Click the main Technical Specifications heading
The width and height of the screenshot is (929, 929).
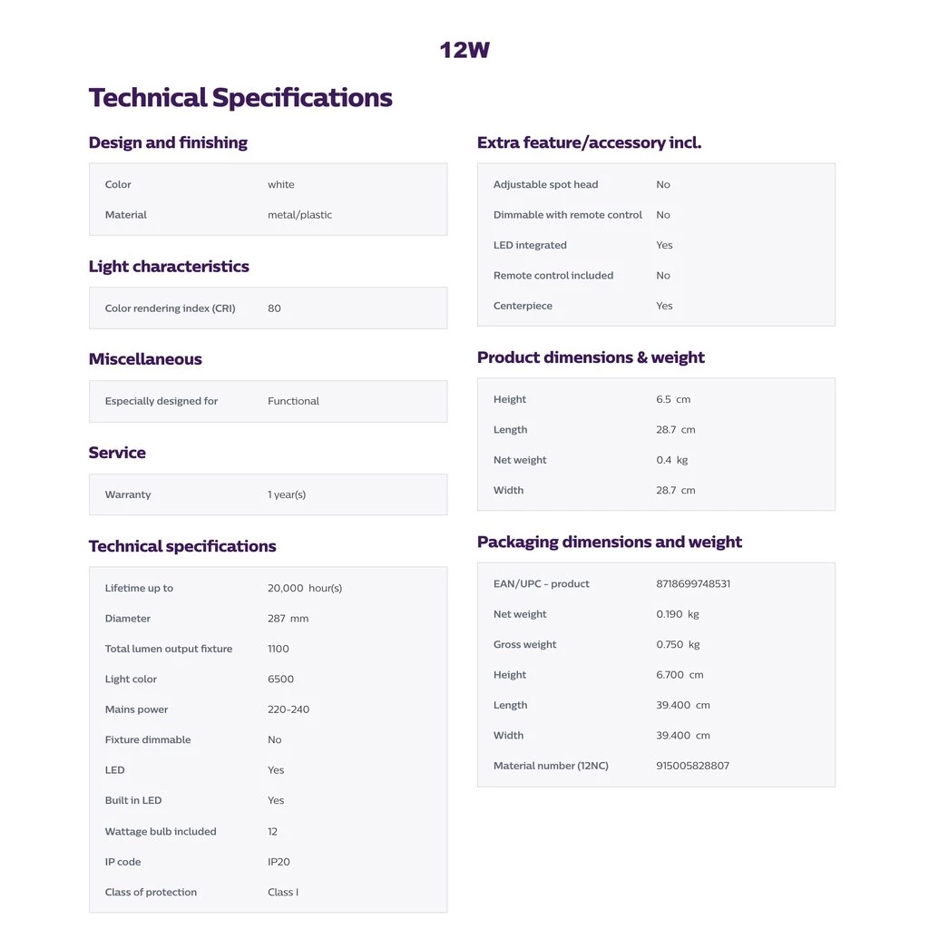click(x=240, y=98)
